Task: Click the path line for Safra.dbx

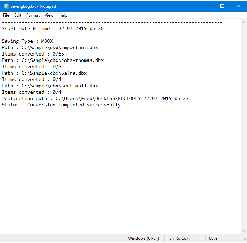Action: pos(44,73)
